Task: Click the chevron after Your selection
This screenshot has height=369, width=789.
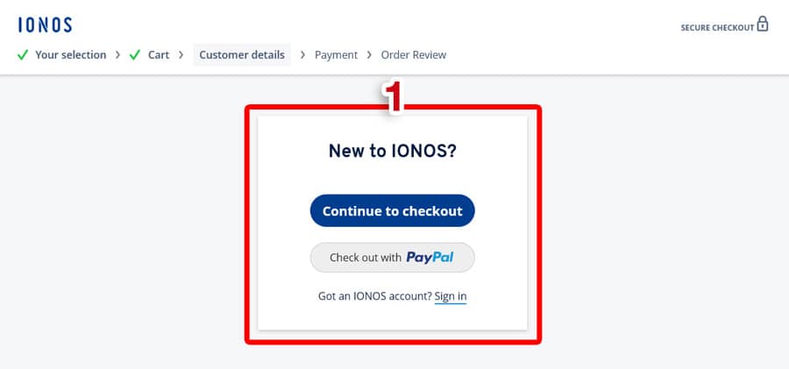Action: click(117, 55)
